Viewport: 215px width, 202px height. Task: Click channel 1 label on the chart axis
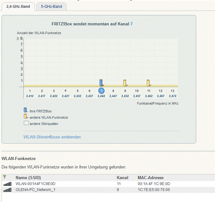30,91
